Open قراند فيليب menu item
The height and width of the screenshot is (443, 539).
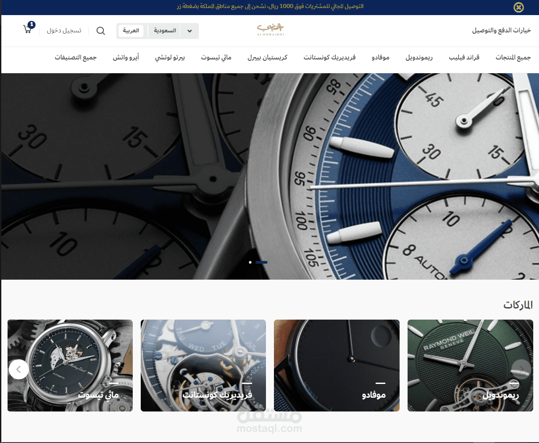(x=464, y=58)
